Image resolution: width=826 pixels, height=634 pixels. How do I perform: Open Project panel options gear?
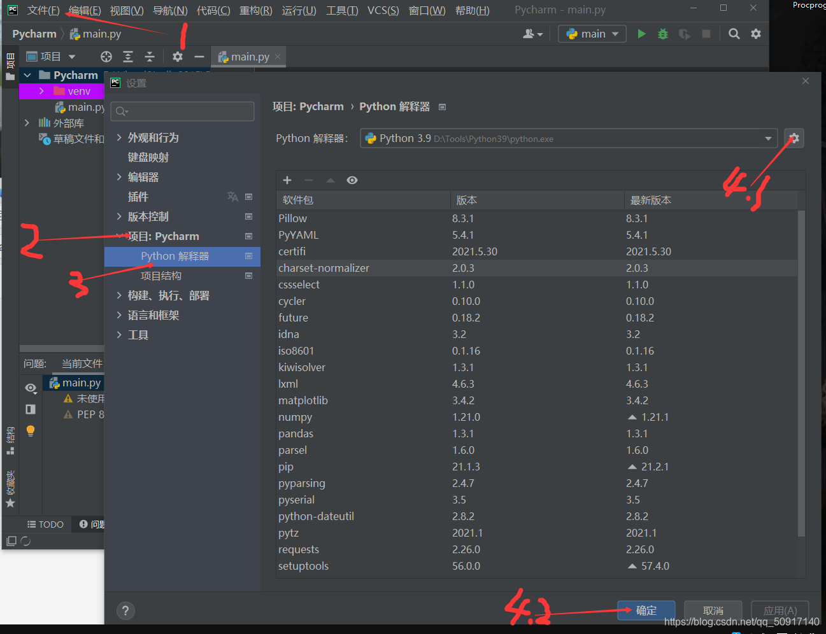pos(178,57)
